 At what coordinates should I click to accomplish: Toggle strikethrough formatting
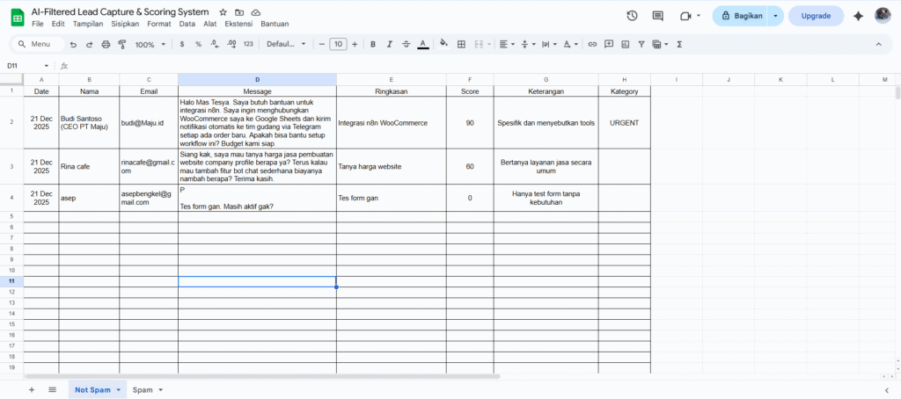click(x=406, y=44)
